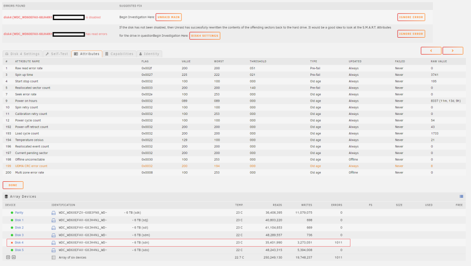Select 'Temperature celsius' attribute name

tap(29, 140)
